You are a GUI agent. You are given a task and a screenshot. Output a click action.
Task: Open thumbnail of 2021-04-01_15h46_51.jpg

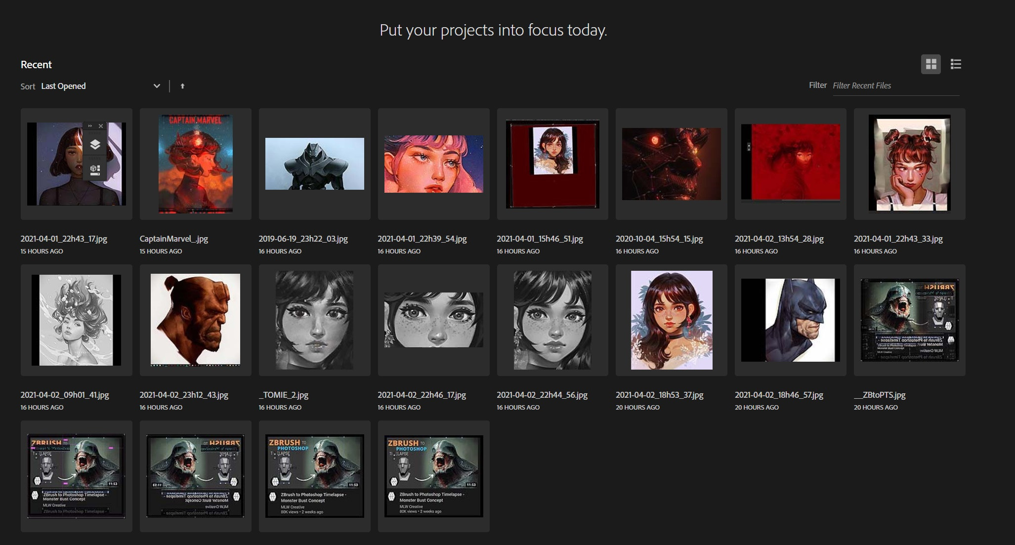point(552,164)
